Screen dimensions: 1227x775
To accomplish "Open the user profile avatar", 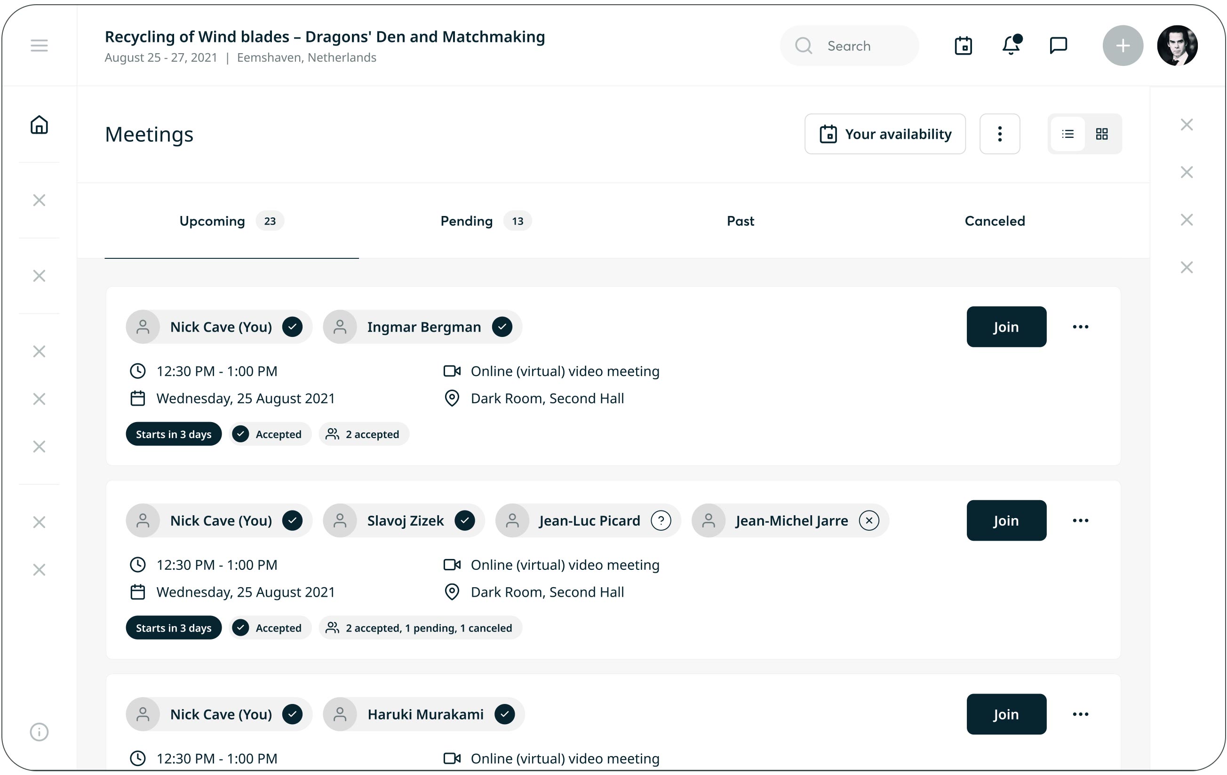I will click(x=1177, y=46).
